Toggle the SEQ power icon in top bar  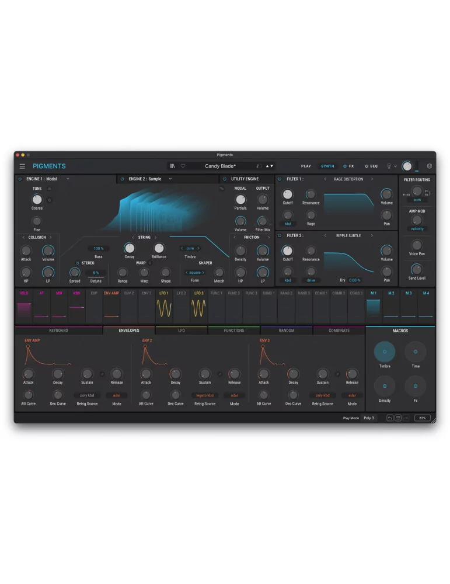click(367, 166)
